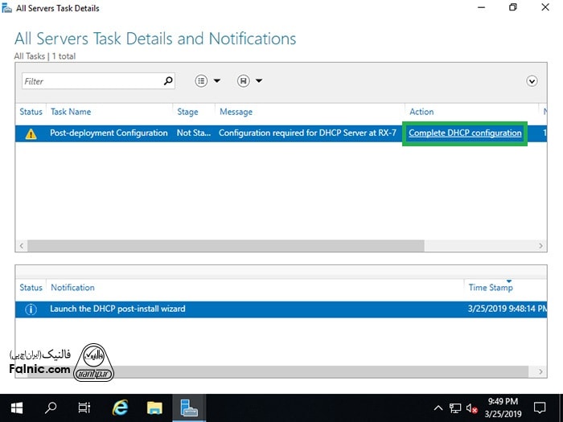Click the warning icon on Post-deployment task
Screen dimensions: 563x422
click(31, 133)
